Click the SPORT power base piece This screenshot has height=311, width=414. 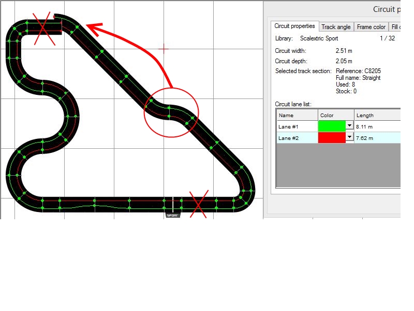(x=172, y=215)
